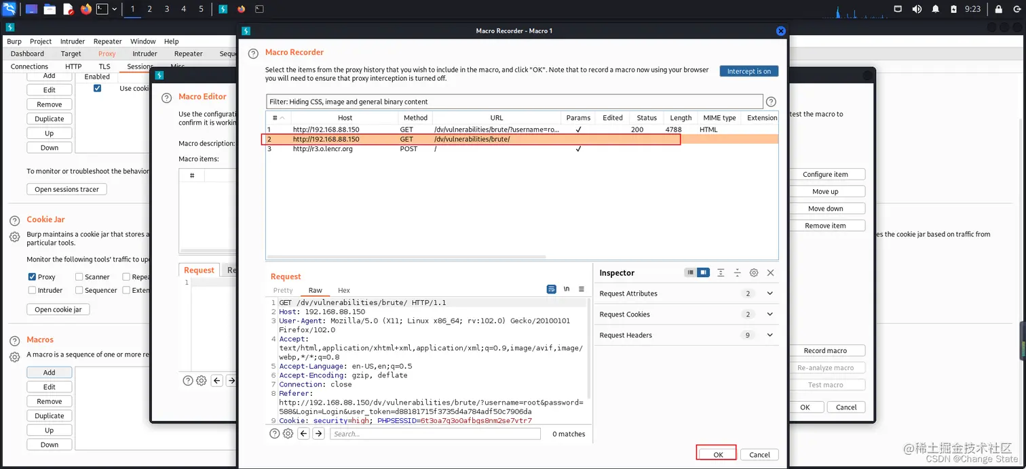Screen dimensions: 1026x469
Task: Click the red-outlined OK button in Macro Recorder
Action: coord(719,455)
